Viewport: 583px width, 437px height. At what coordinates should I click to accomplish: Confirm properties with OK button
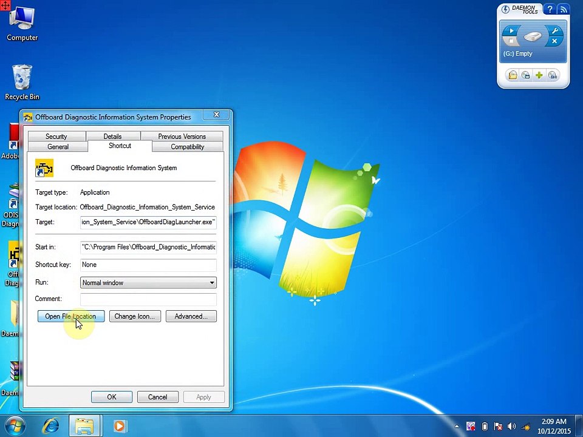pos(112,397)
